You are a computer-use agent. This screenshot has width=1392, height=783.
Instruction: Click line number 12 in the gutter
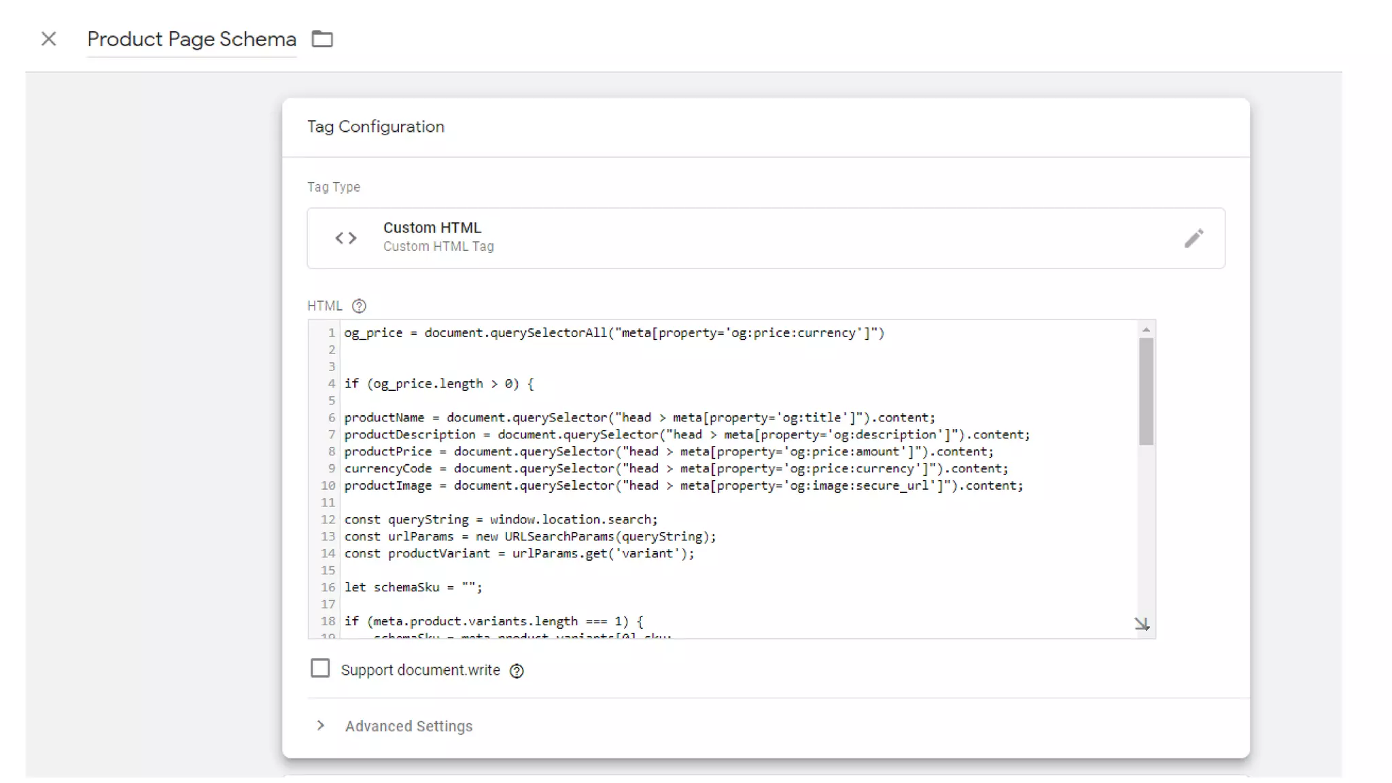(328, 519)
